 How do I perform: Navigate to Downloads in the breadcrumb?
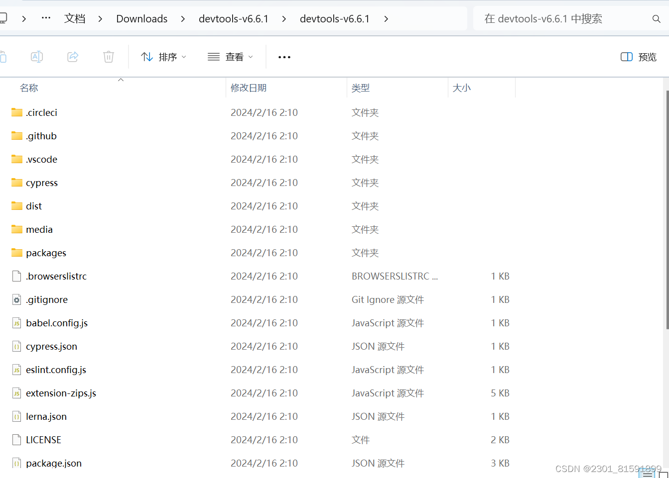click(x=141, y=18)
